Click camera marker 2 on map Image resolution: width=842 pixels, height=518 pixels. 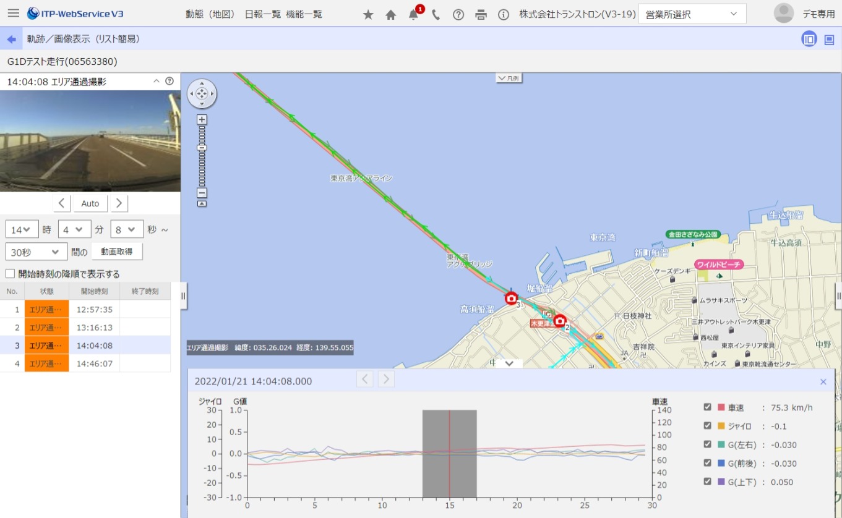560,320
